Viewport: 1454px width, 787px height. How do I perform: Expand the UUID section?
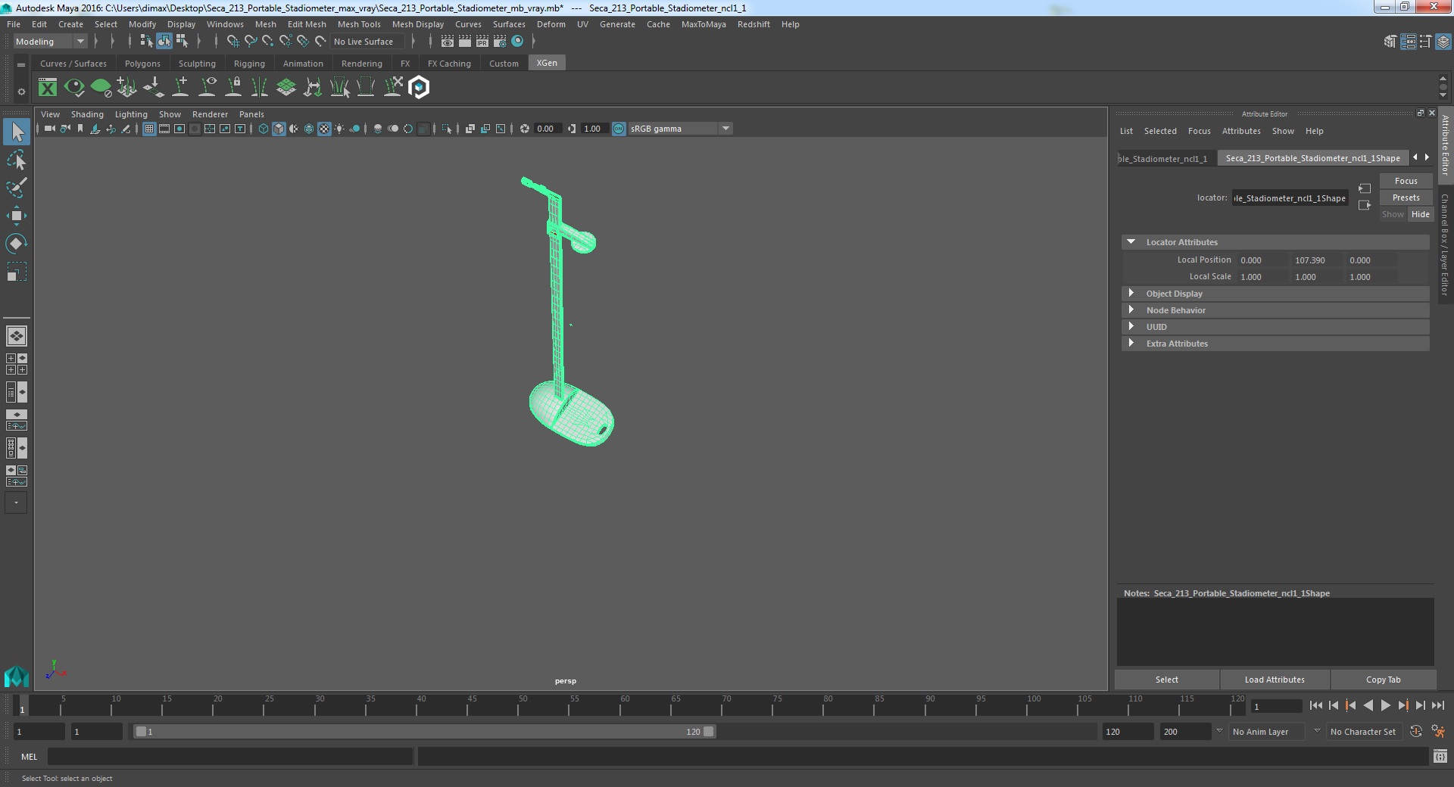coord(1131,327)
